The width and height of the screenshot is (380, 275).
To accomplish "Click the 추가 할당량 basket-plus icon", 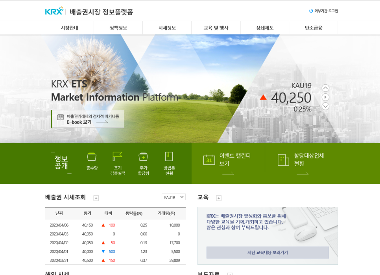I will tap(143, 156).
